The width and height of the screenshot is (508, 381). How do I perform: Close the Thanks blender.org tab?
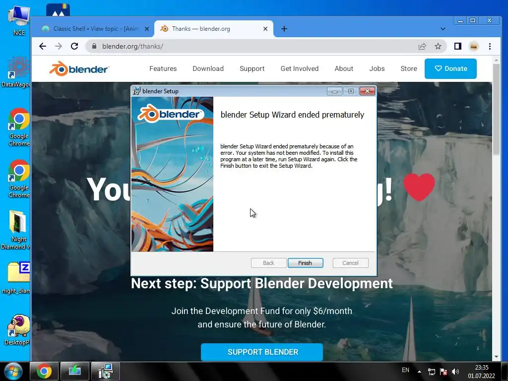265,29
